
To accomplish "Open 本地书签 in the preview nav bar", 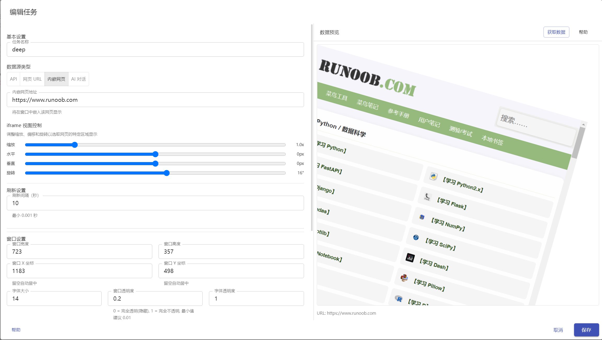I will (492, 140).
